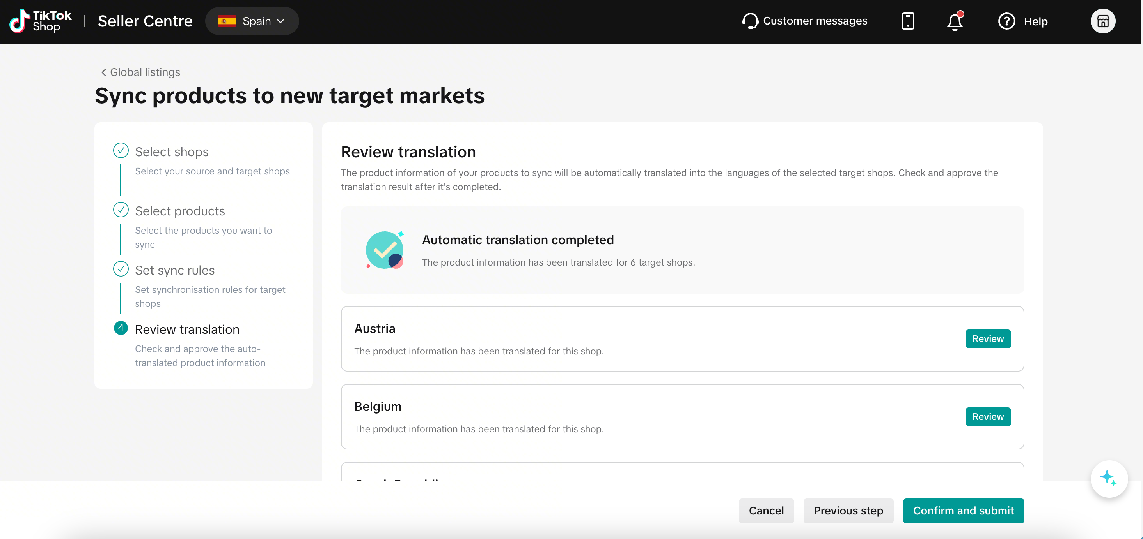Go back to Global listings

[x=140, y=72]
